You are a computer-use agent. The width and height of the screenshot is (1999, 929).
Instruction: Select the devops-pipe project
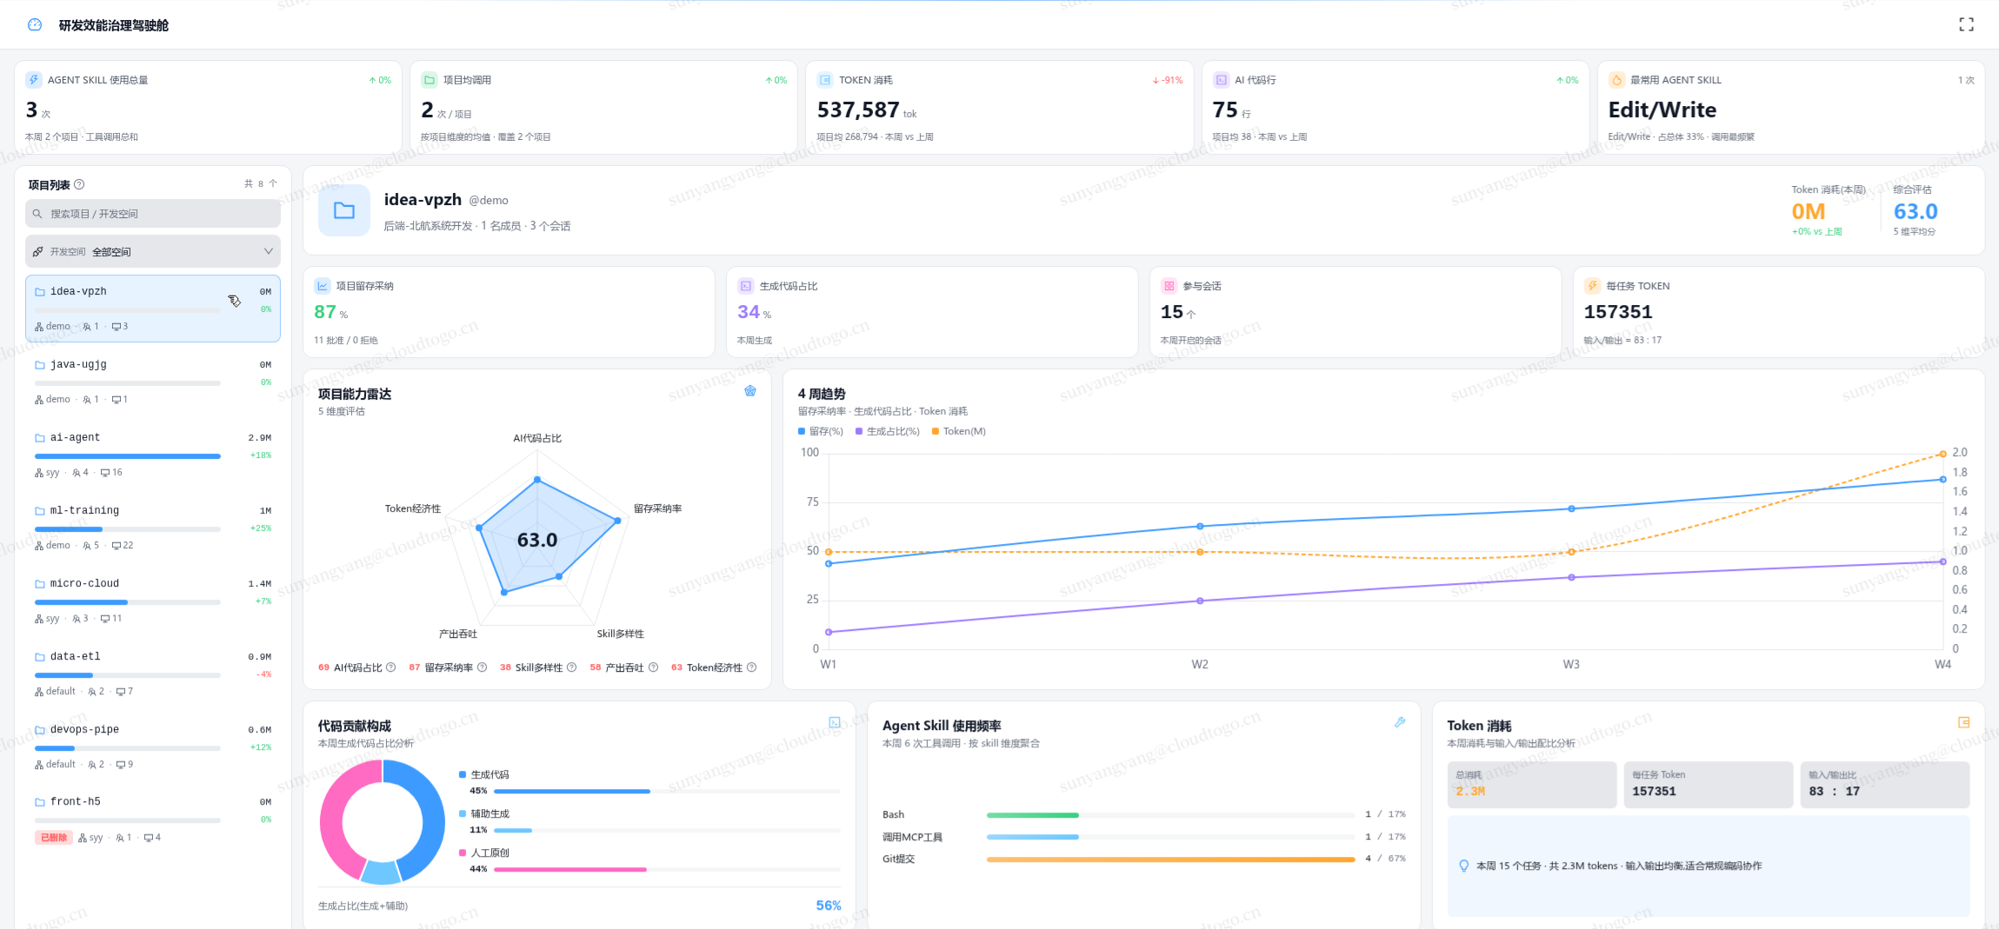pos(153,747)
